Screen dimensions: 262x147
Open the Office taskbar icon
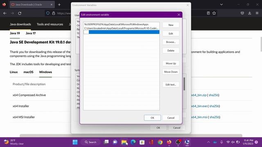(151, 142)
